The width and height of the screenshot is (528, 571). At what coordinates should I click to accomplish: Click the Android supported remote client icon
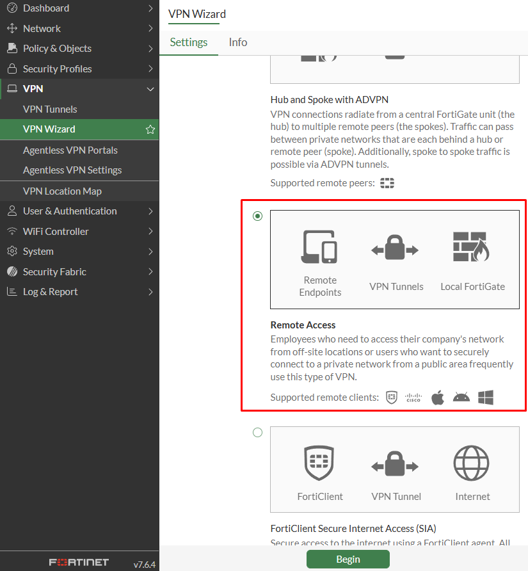(461, 397)
